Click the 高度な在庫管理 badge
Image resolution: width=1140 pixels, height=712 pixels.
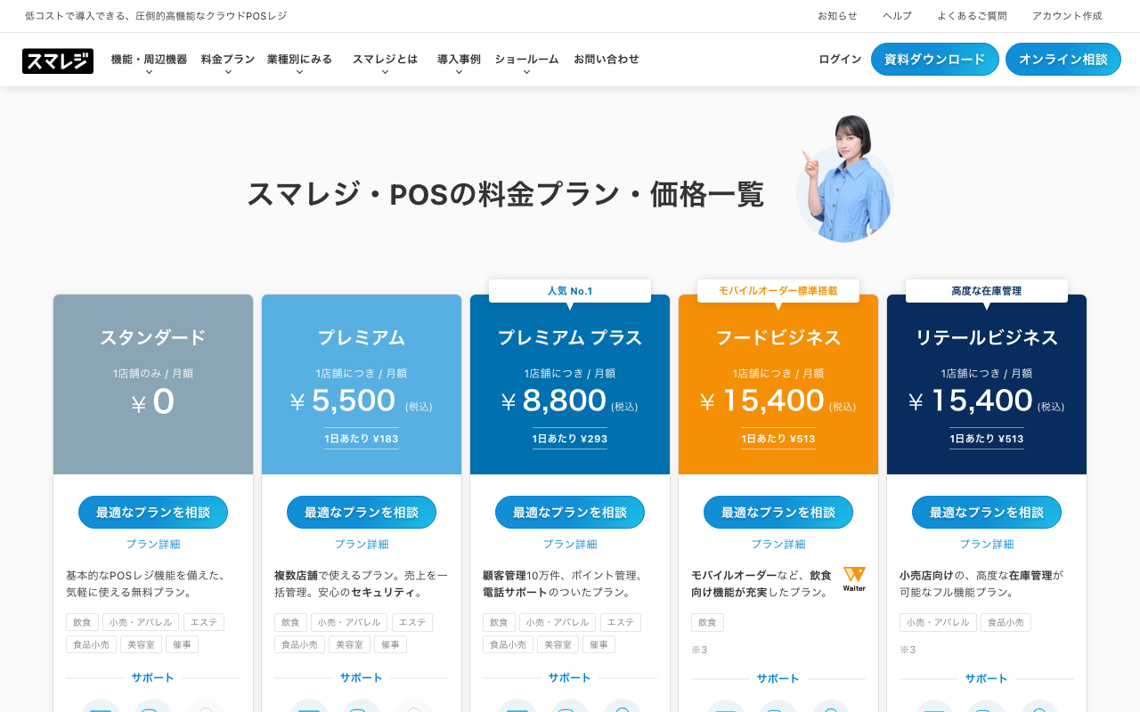coord(987,291)
